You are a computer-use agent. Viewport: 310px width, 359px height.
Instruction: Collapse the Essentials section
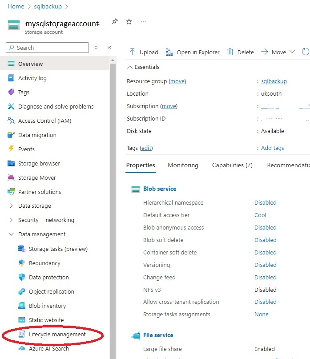tap(129, 67)
